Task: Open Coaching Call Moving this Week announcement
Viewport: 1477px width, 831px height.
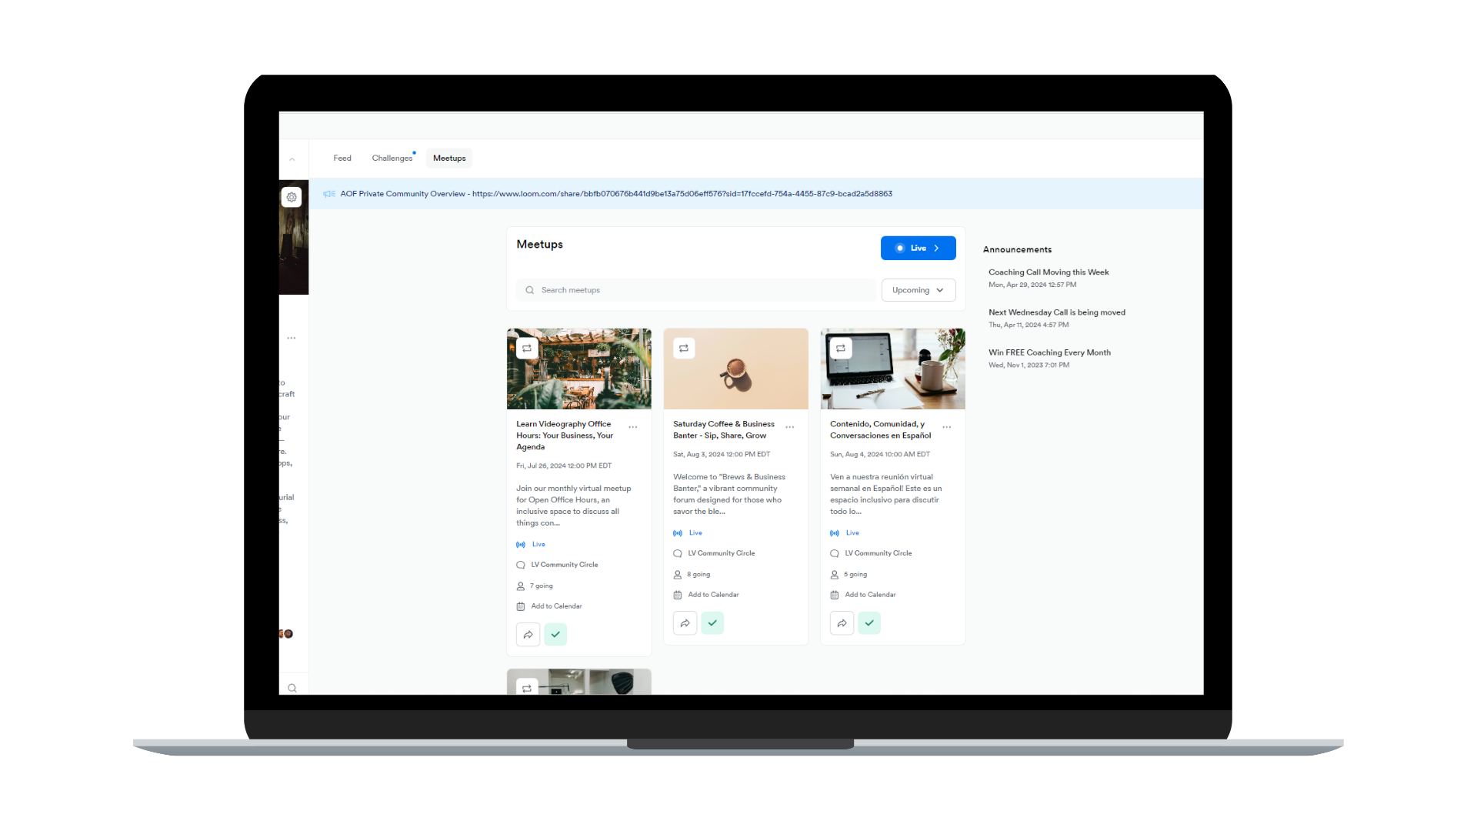Action: click(x=1048, y=272)
